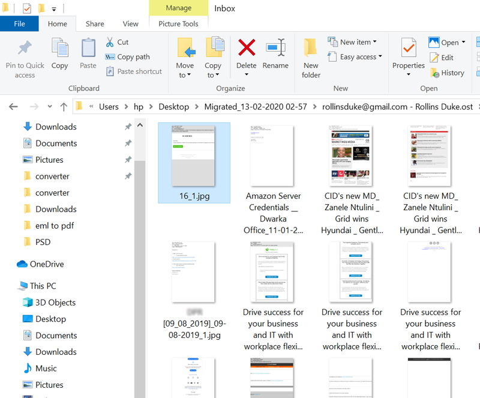This screenshot has height=398, width=480.
Task: Toggle the pin next to Pictures
Action: click(x=128, y=160)
